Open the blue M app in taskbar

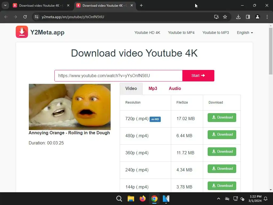coord(166,199)
